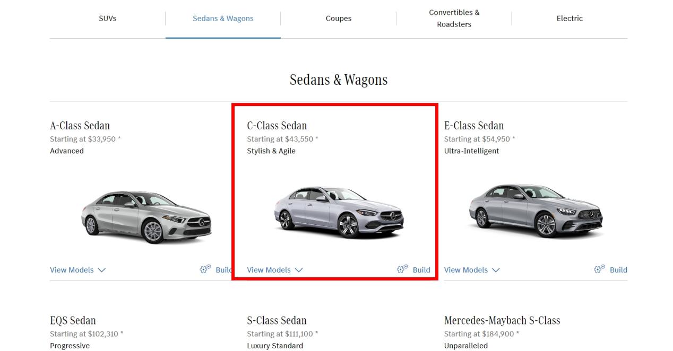673x351 pixels.
Task: Click the C-Class Sedan car image
Action: (339, 212)
